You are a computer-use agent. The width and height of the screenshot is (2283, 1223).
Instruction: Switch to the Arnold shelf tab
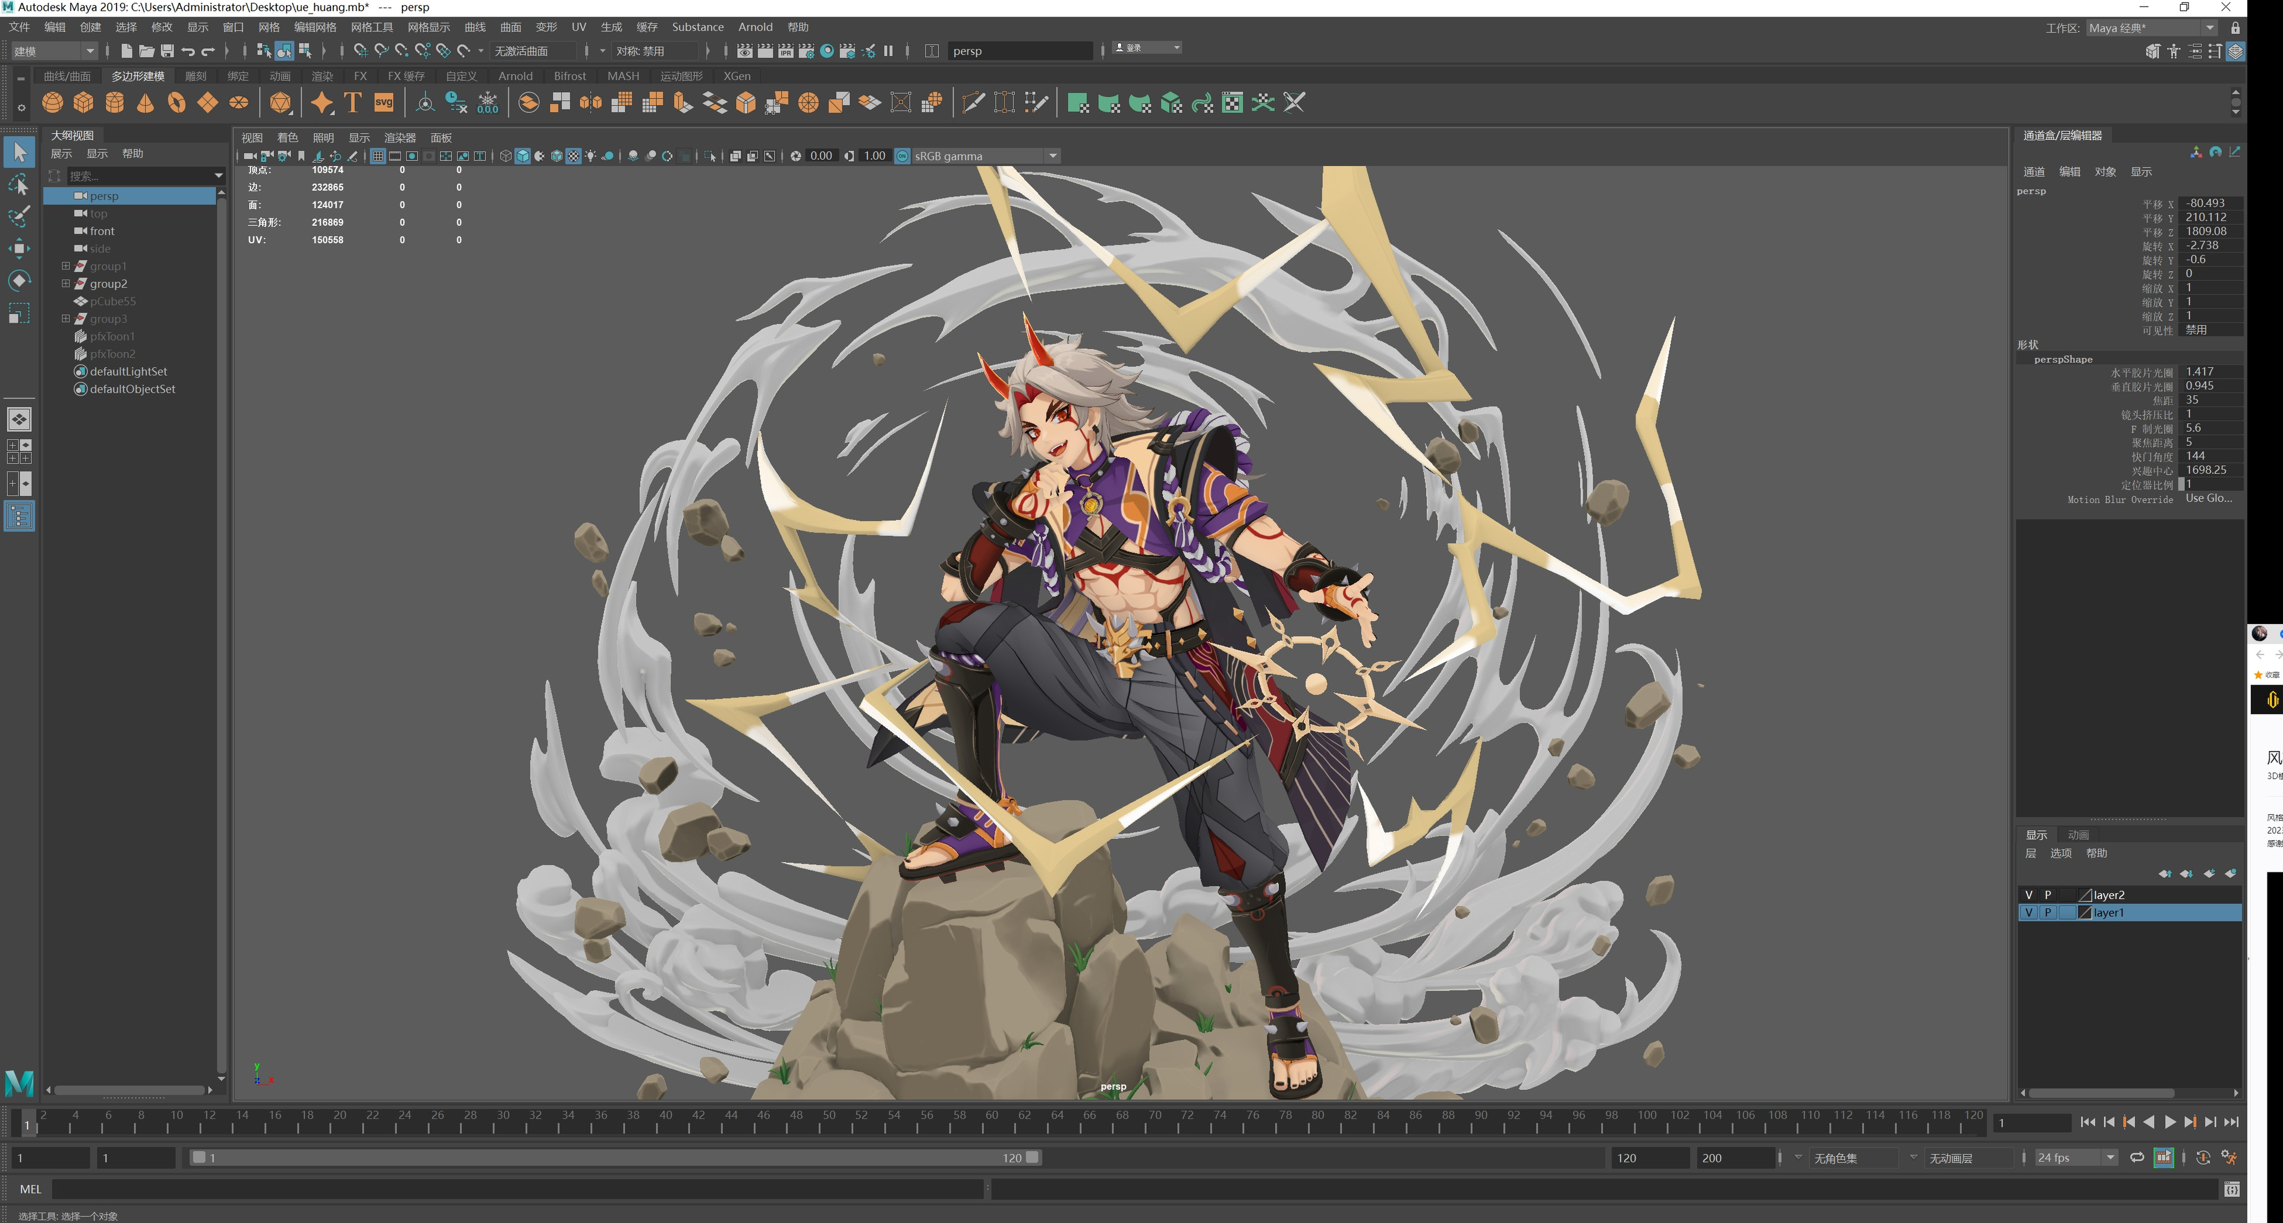pos(515,76)
